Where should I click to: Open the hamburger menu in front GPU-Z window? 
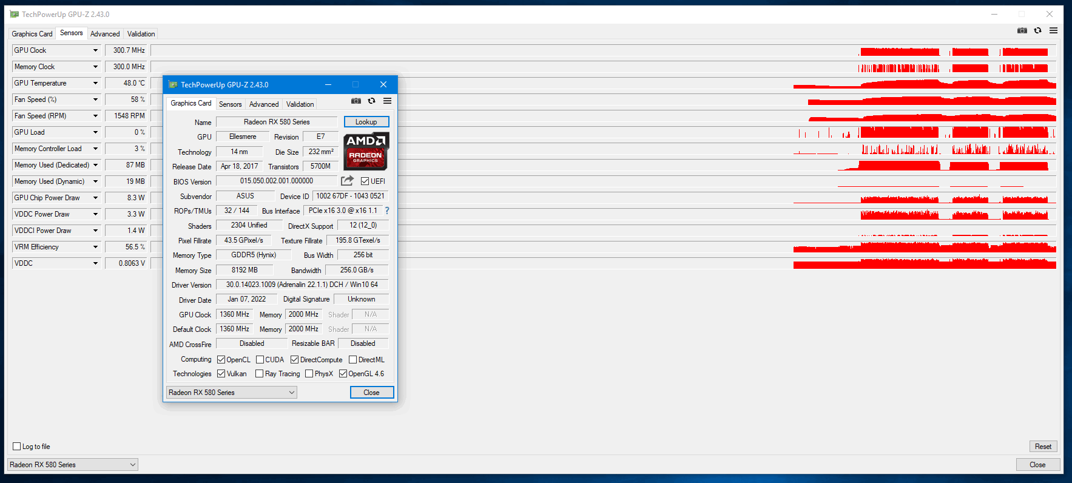(x=387, y=101)
